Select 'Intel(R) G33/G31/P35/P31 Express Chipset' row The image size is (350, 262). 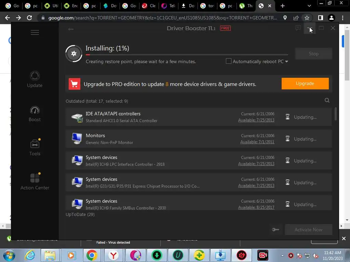coord(199,183)
